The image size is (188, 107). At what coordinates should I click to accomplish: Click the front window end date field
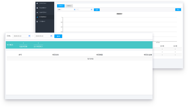[43, 36]
